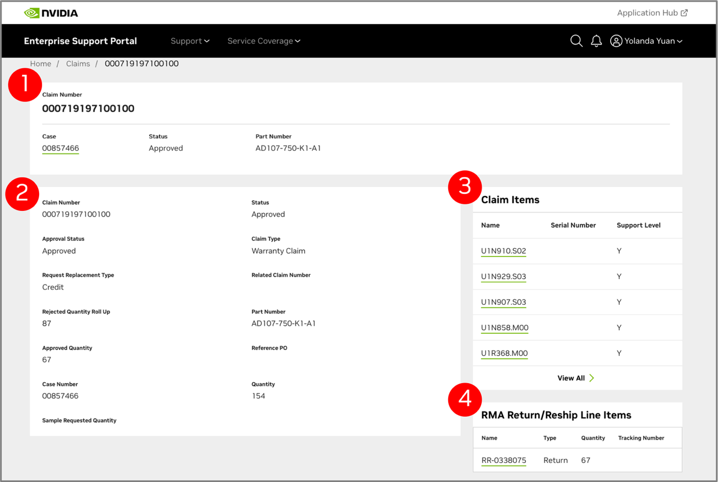Click the user avatar icon
The image size is (718, 482).
pos(616,41)
